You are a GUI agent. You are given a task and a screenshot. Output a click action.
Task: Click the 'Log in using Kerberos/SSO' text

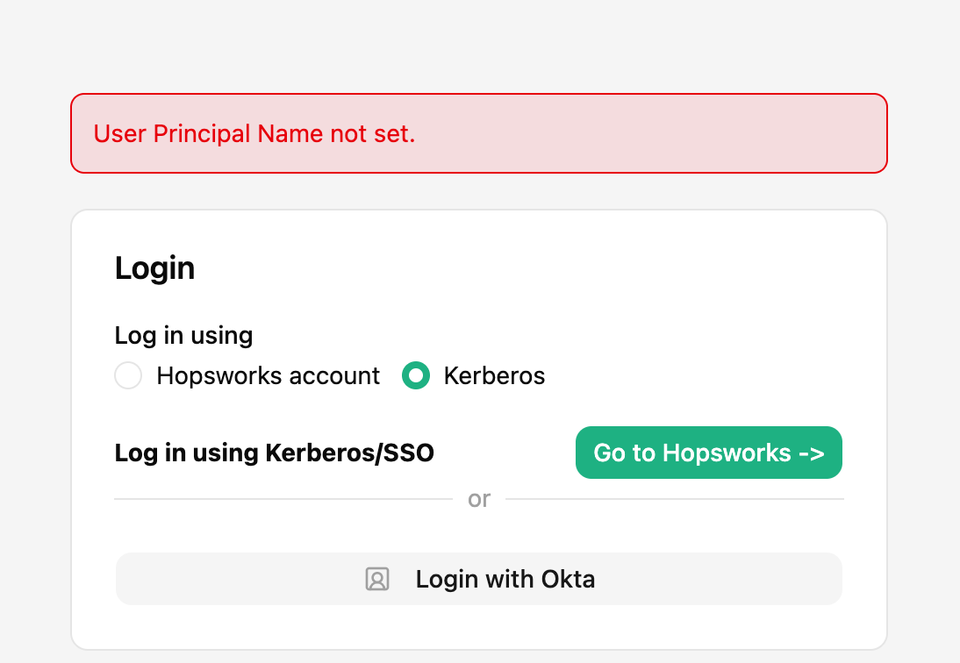[275, 453]
